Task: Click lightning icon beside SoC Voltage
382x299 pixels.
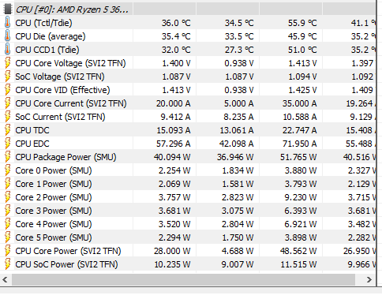Action: tap(8, 77)
